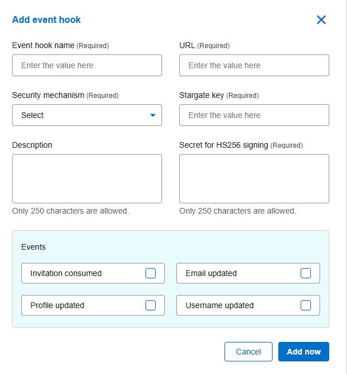The height and width of the screenshot is (374, 347).
Task: Check the Invitation consumed checkbox
Action: tap(151, 273)
